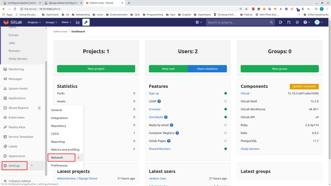Open the new item plus dropdown
331x186 pixels.
(199, 22)
